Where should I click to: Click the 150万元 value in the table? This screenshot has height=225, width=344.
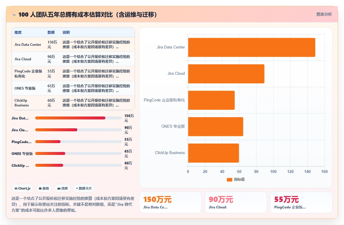click(52, 45)
